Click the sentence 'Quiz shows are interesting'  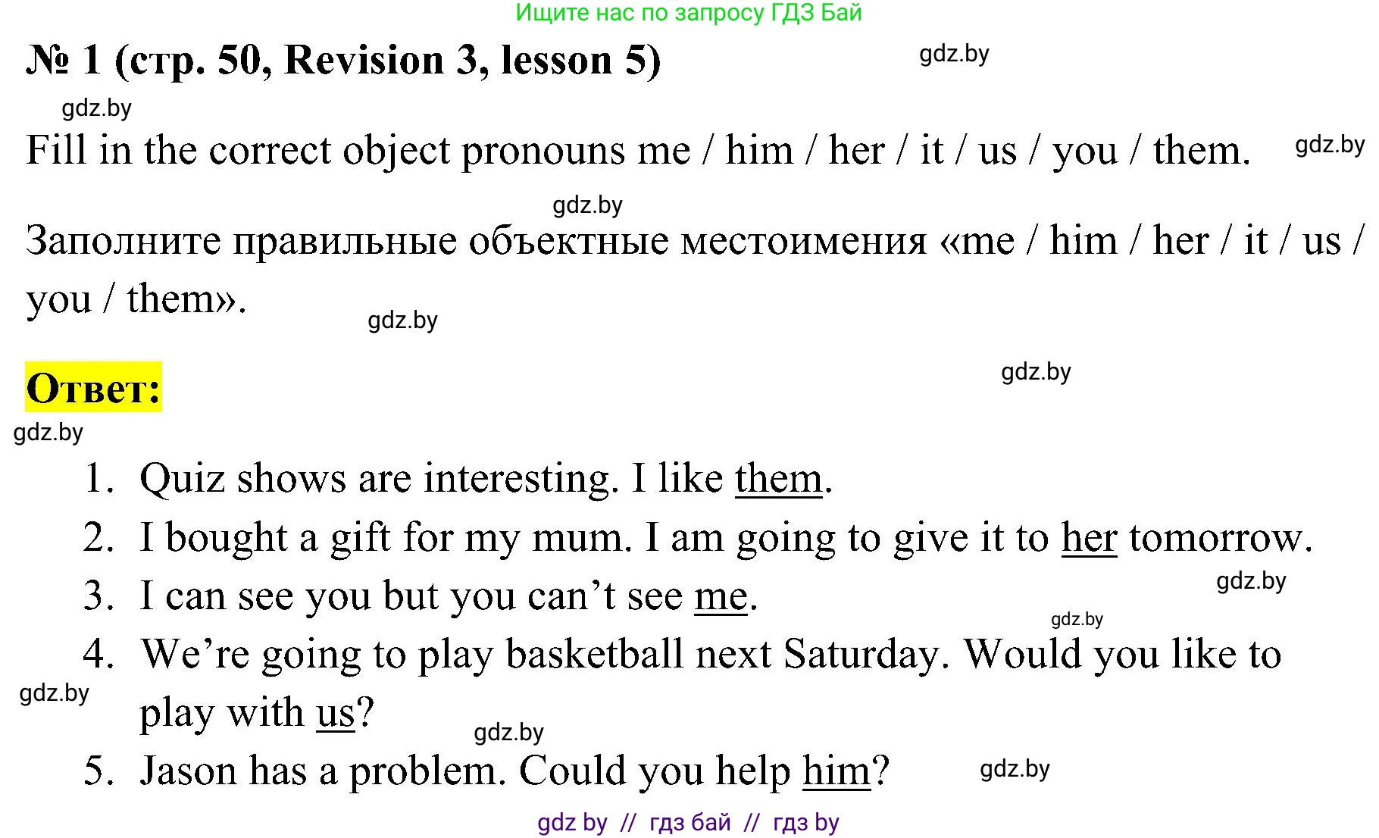tap(375, 479)
